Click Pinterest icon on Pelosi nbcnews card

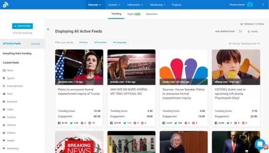point(82,123)
